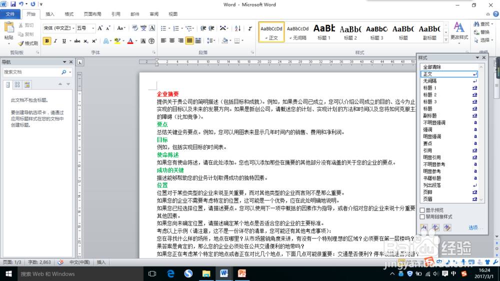This screenshot has width=500, height=281.
Task: Open Styles pane options dropdown arrow
Action: 477,57
